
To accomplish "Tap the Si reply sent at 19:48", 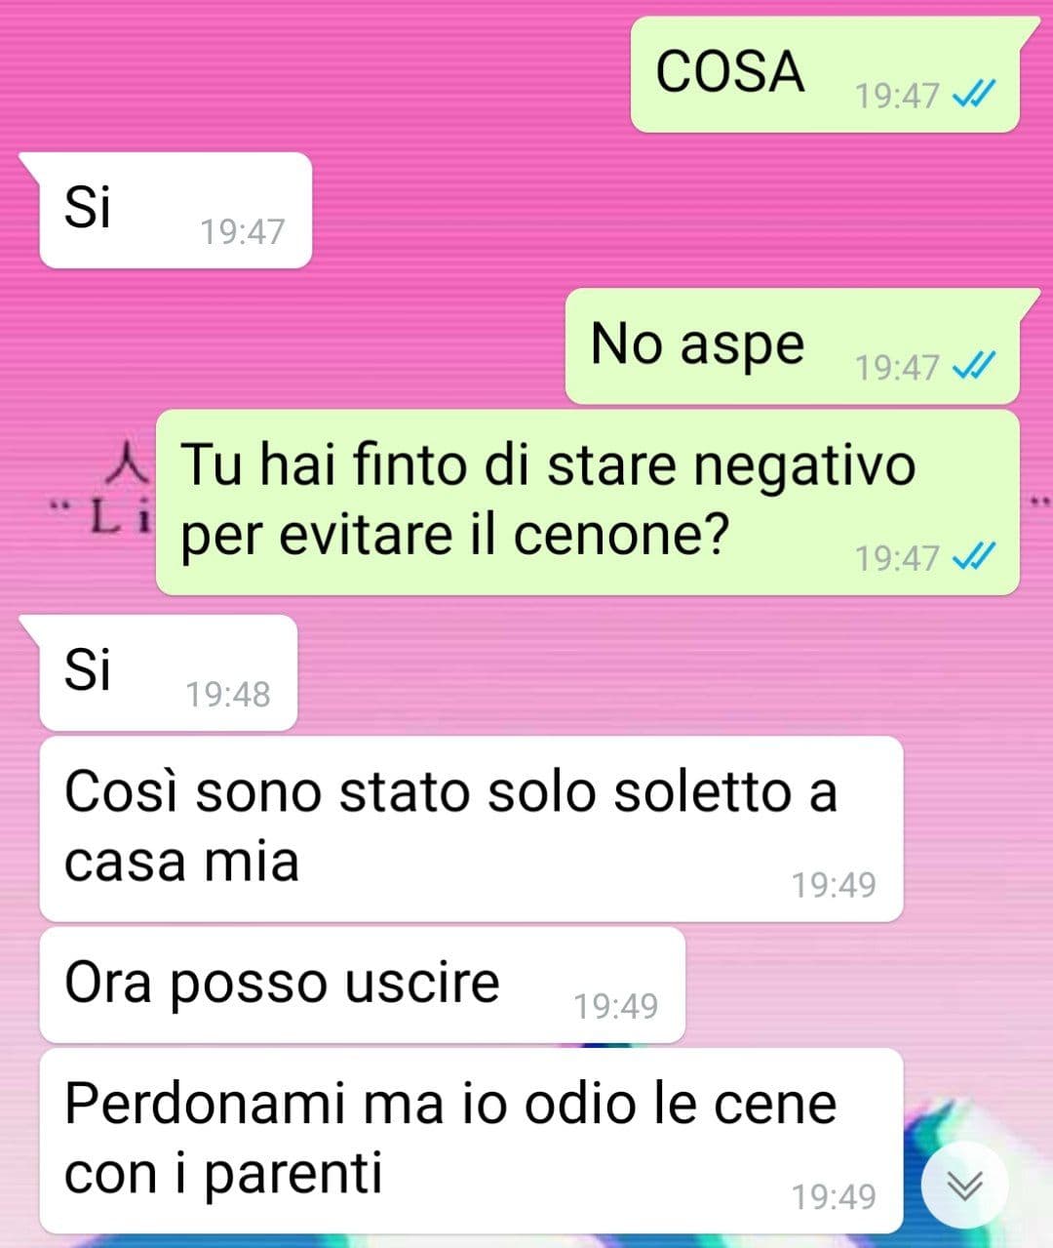I will 168,672.
